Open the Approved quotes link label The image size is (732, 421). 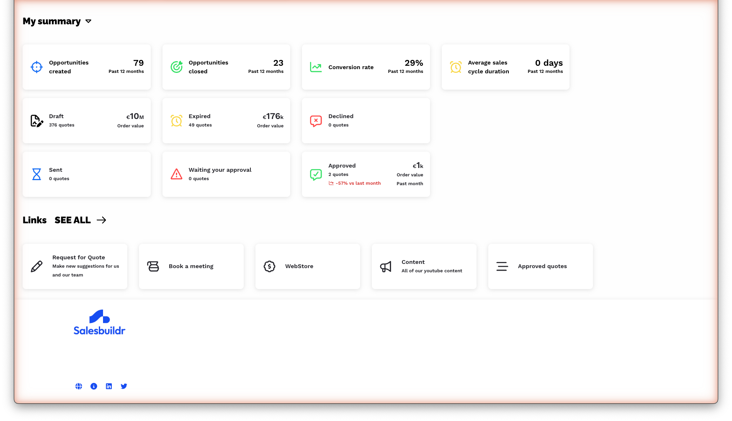tap(542, 266)
